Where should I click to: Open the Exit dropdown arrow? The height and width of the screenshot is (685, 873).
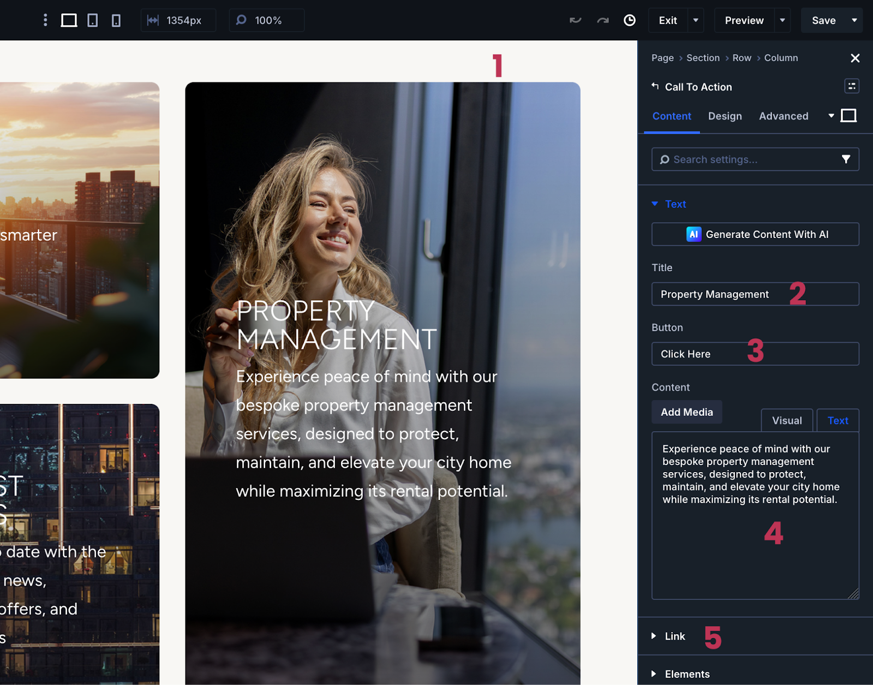[696, 20]
